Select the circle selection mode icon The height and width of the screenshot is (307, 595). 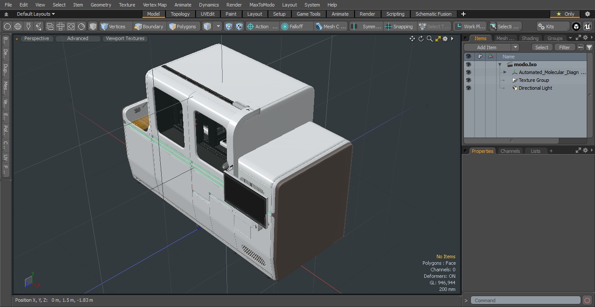[x=7, y=27]
